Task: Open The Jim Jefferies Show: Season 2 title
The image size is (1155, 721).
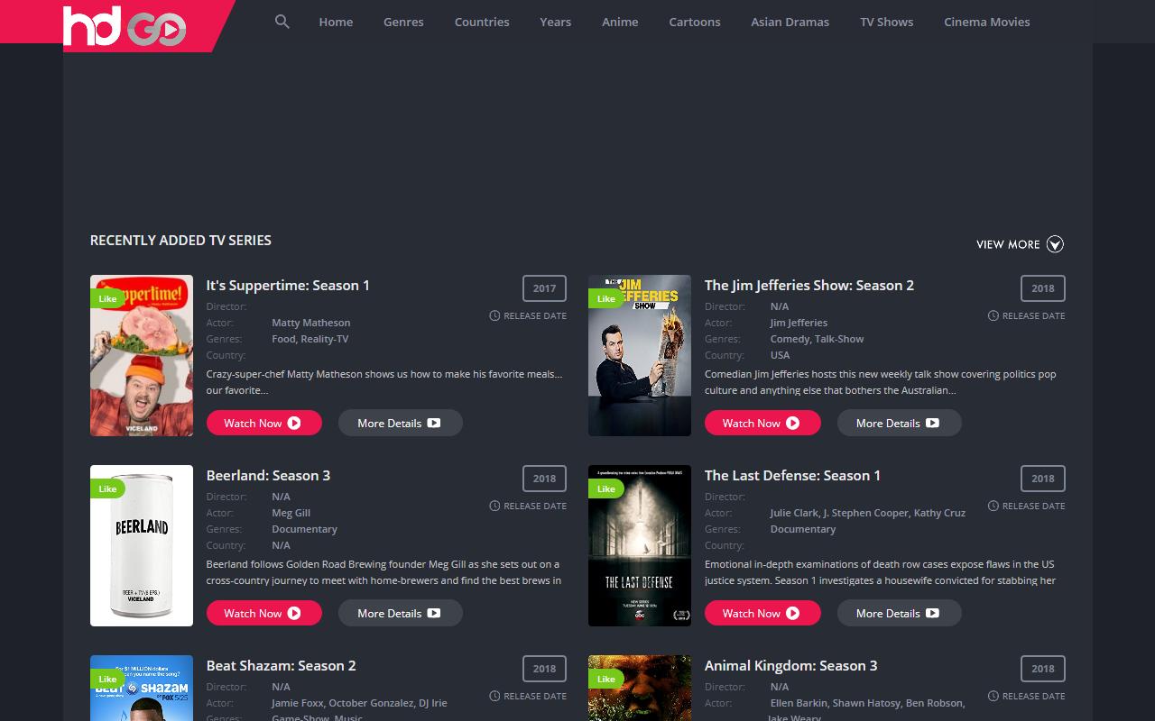Action: tap(809, 285)
